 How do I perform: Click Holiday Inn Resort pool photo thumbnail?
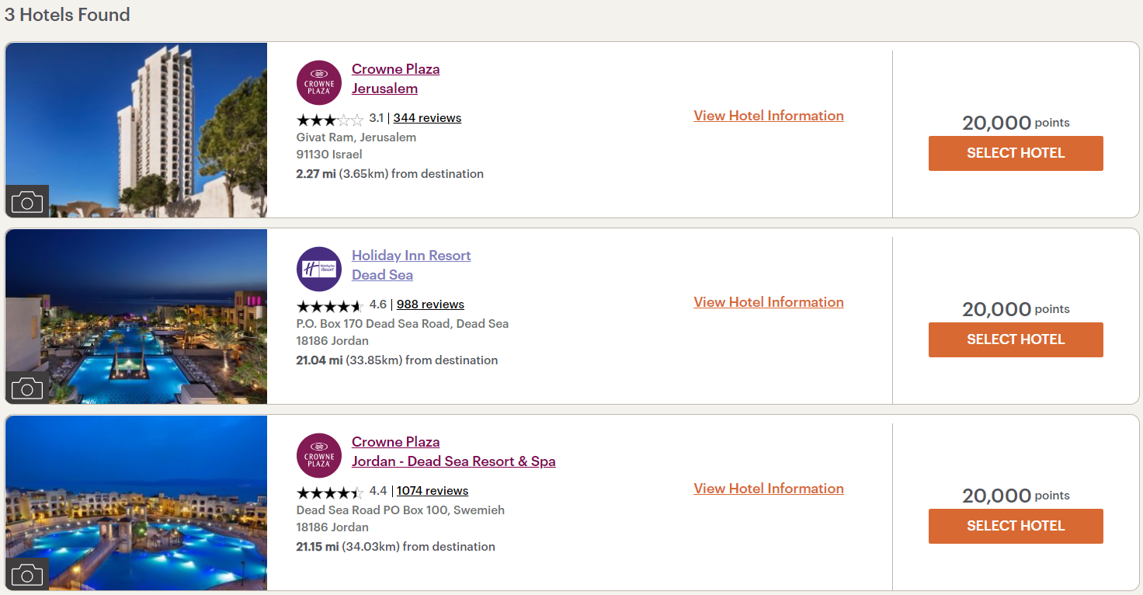click(x=137, y=316)
